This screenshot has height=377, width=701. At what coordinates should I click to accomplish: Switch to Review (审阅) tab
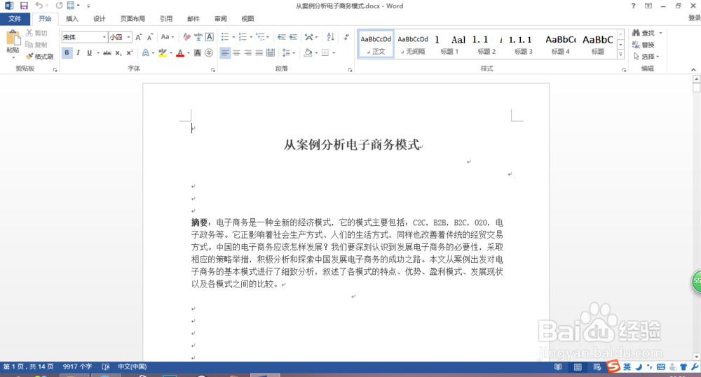pos(220,19)
